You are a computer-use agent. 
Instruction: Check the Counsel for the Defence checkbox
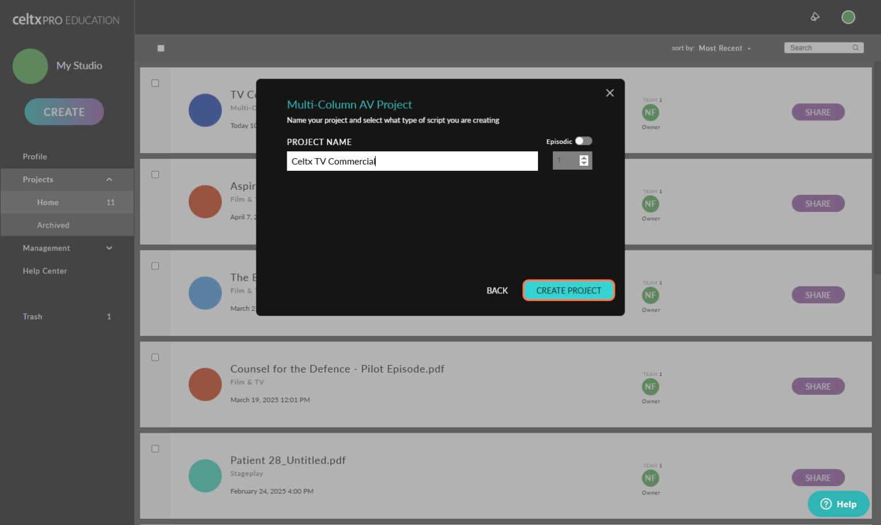pos(155,358)
